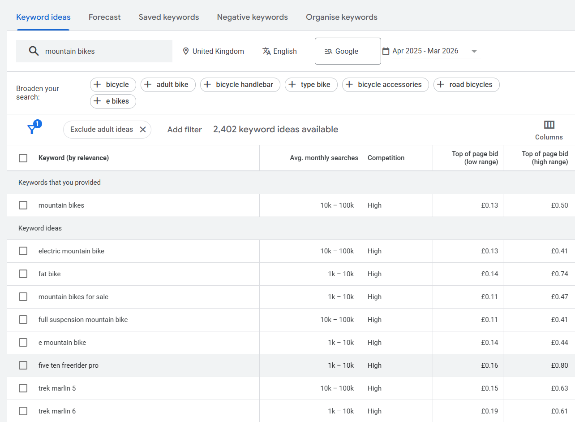The height and width of the screenshot is (422, 575).
Task: Change the English language setting
Action: click(x=279, y=51)
